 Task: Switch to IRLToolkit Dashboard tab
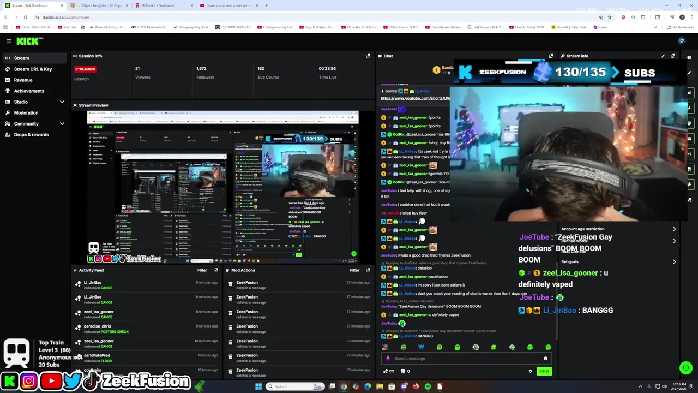[x=164, y=5]
